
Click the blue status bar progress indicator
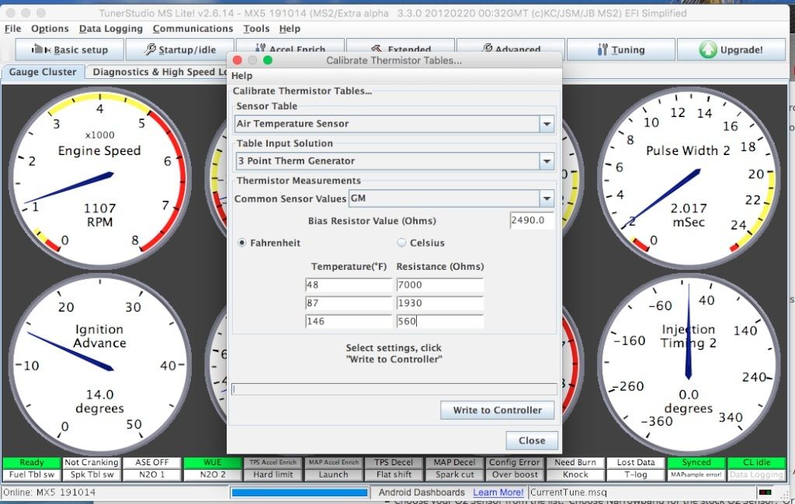pos(299,492)
